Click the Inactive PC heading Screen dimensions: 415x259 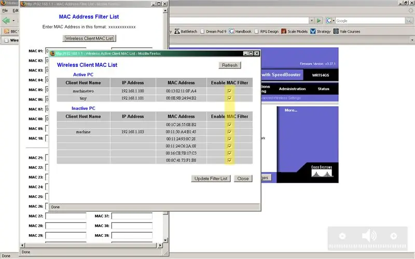point(84,108)
